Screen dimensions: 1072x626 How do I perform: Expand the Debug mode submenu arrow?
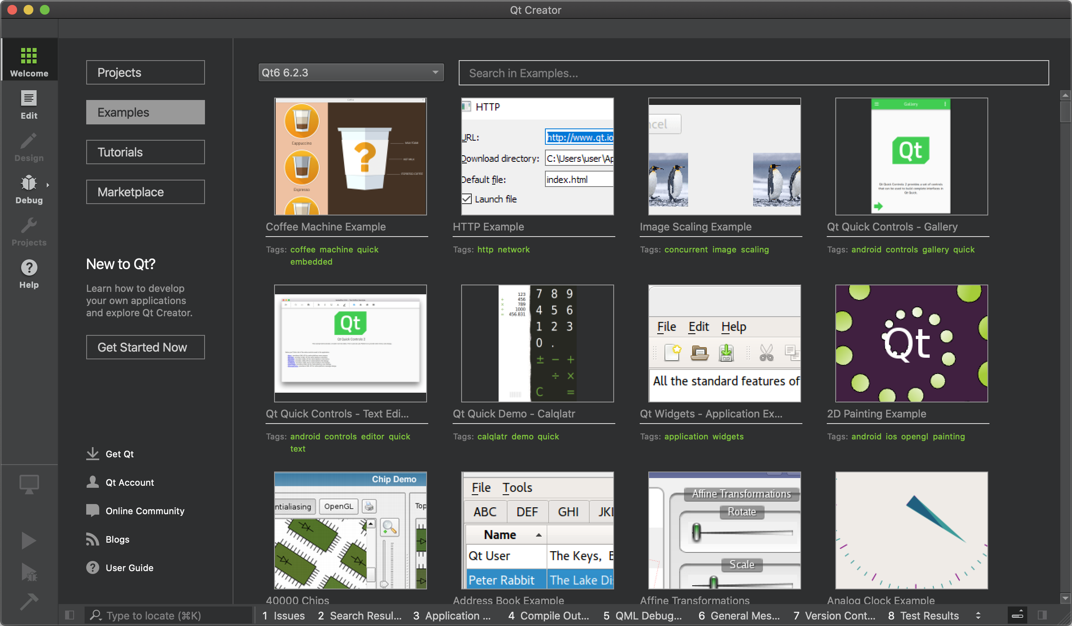[x=48, y=185]
